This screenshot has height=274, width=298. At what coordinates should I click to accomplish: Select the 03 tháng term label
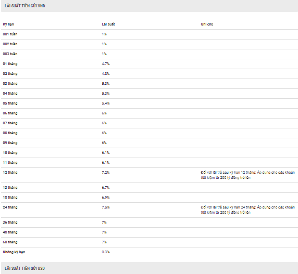10,84
